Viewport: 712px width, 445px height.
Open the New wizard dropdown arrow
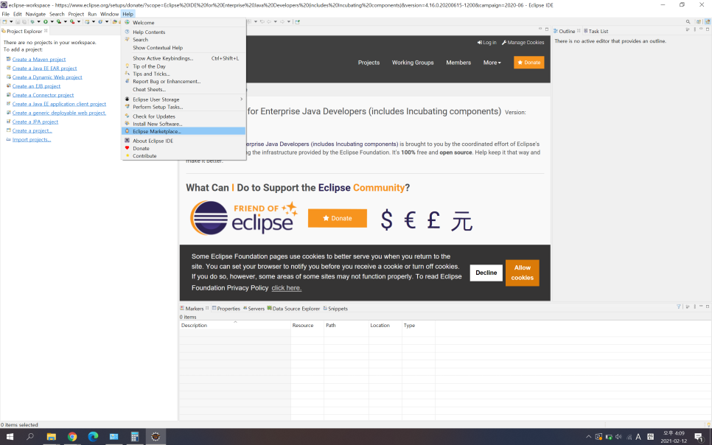tap(11, 22)
